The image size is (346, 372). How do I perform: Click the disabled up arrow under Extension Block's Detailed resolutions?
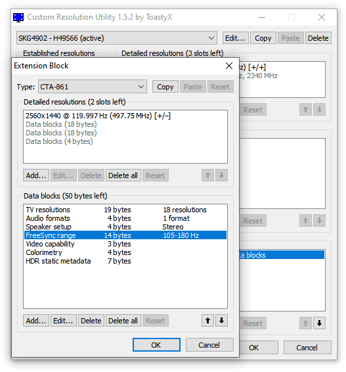(x=207, y=175)
